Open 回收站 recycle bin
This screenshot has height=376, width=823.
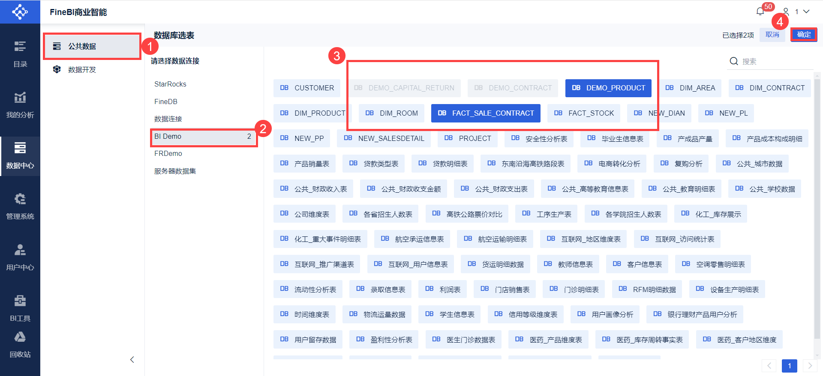tap(20, 345)
